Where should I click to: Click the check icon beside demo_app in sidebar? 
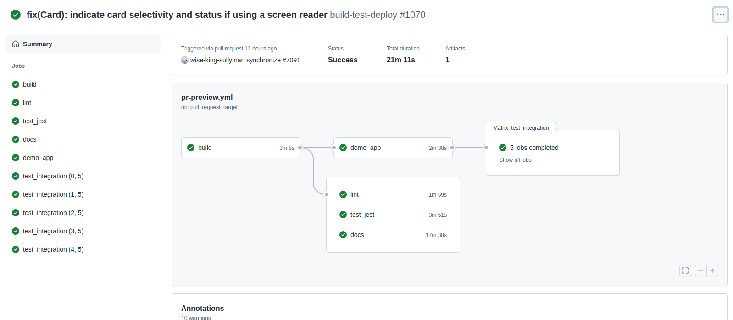click(16, 158)
